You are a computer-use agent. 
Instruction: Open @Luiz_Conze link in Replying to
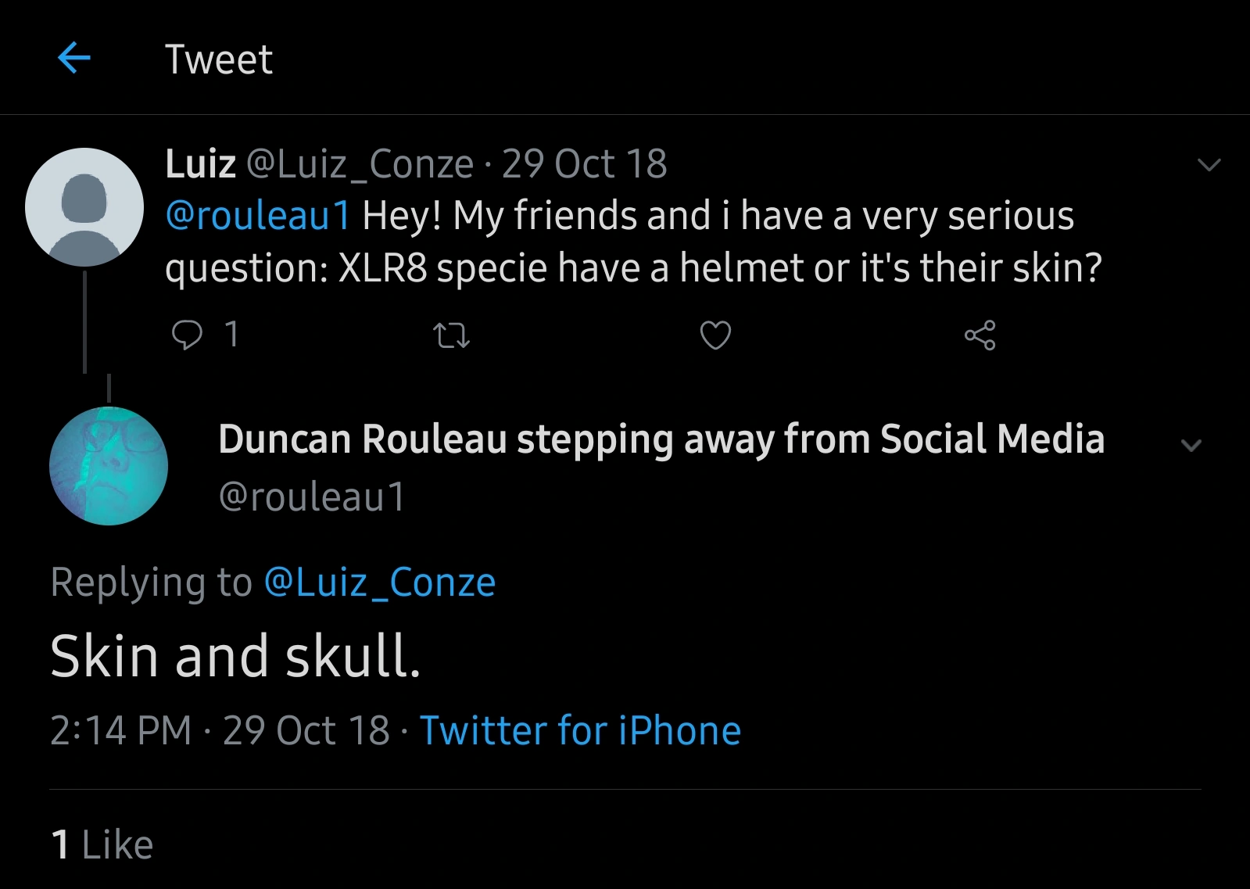click(x=380, y=583)
